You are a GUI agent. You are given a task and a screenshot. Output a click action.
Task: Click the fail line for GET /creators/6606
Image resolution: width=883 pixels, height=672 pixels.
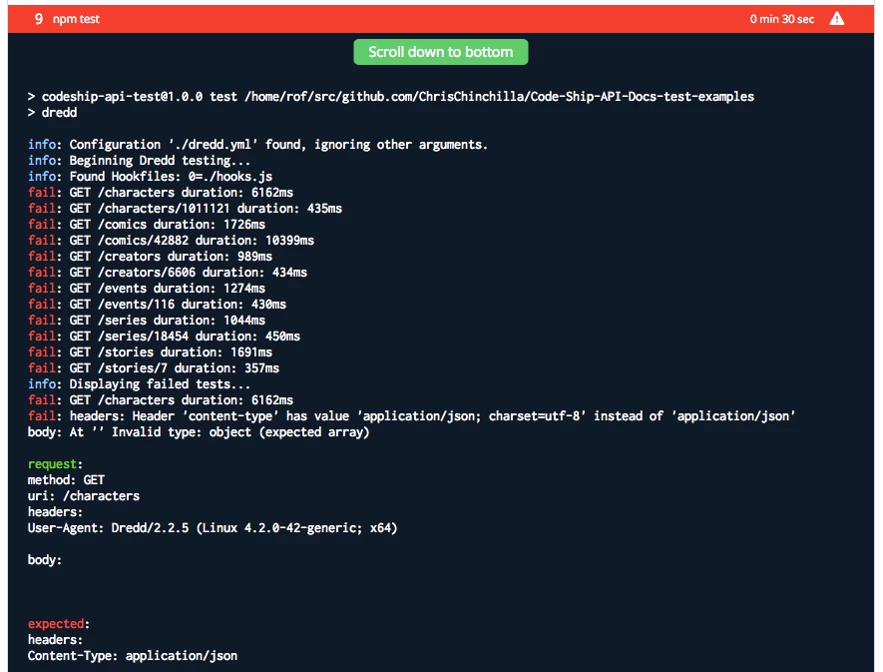point(168,273)
